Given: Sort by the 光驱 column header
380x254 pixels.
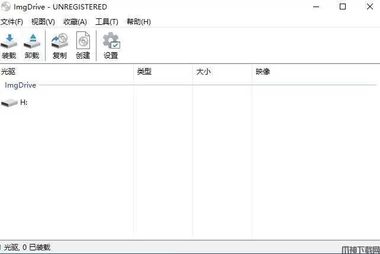Looking at the screenshot, I should pyautogui.click(x=67, y=72).
